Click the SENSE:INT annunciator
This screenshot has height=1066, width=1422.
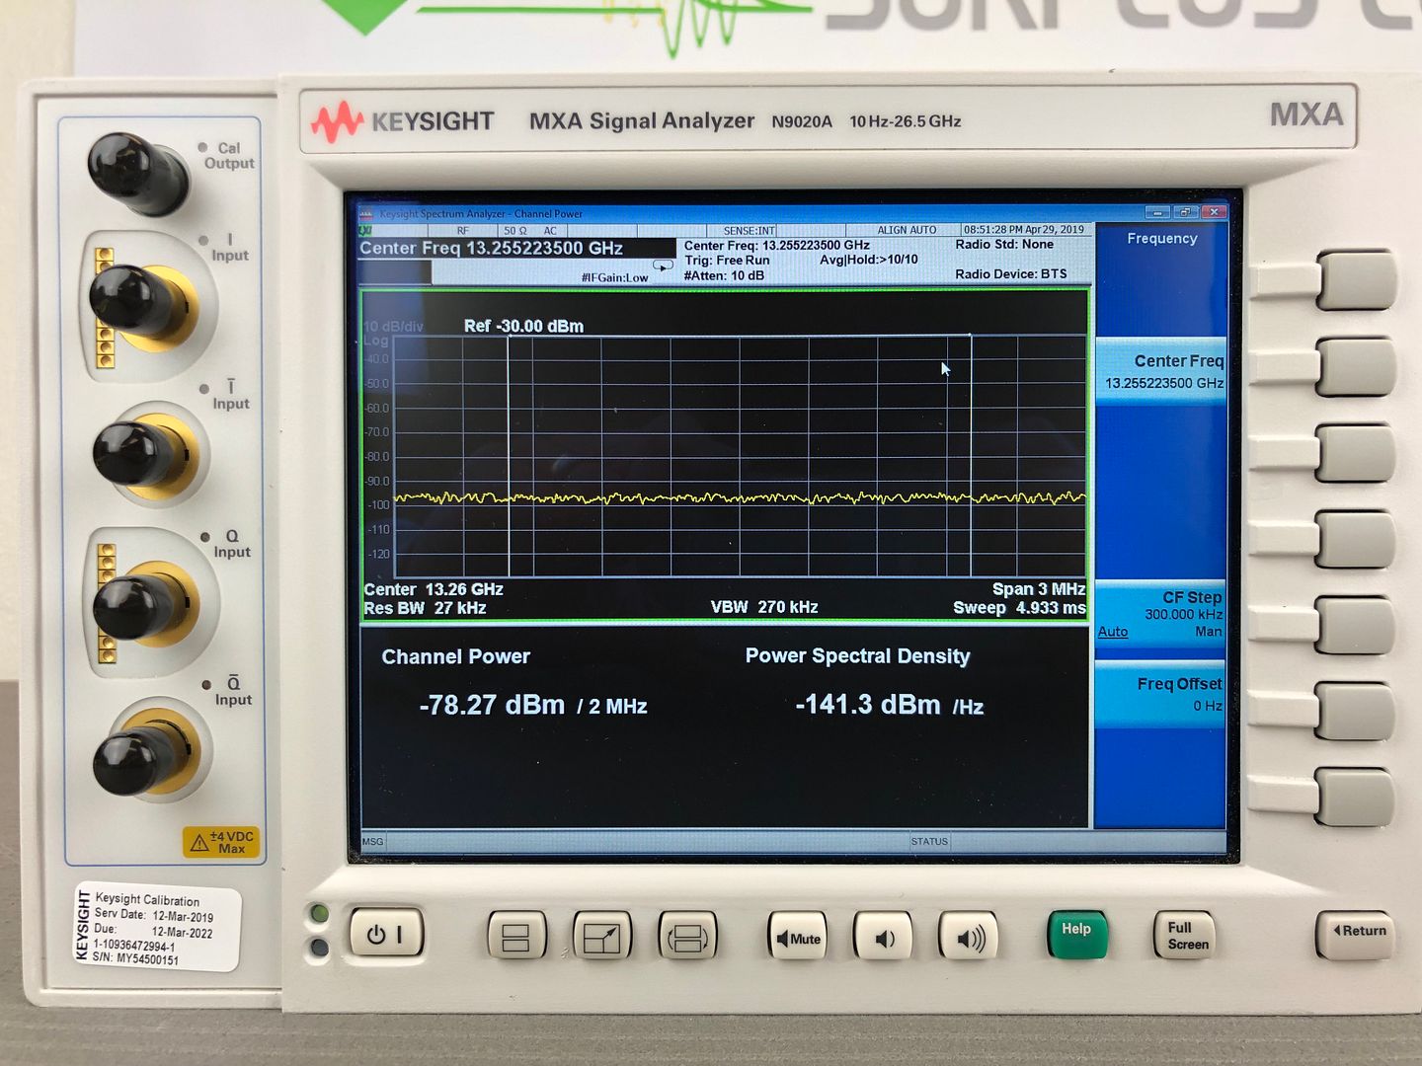[750, 231]
